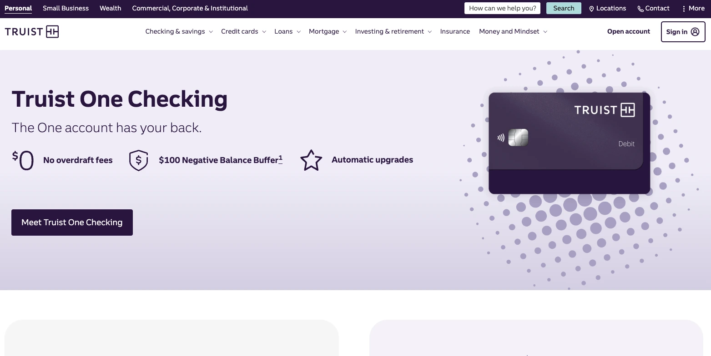Open the More menu text
Screen dimensions: 711x356
[x=696, y=8]
